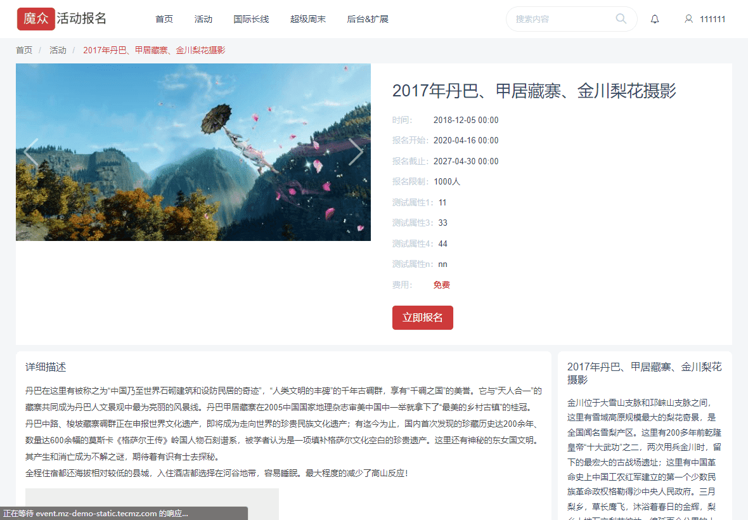Click the 测试属性4 value 44
Viewport: 748px width, 520px height.
442,244
